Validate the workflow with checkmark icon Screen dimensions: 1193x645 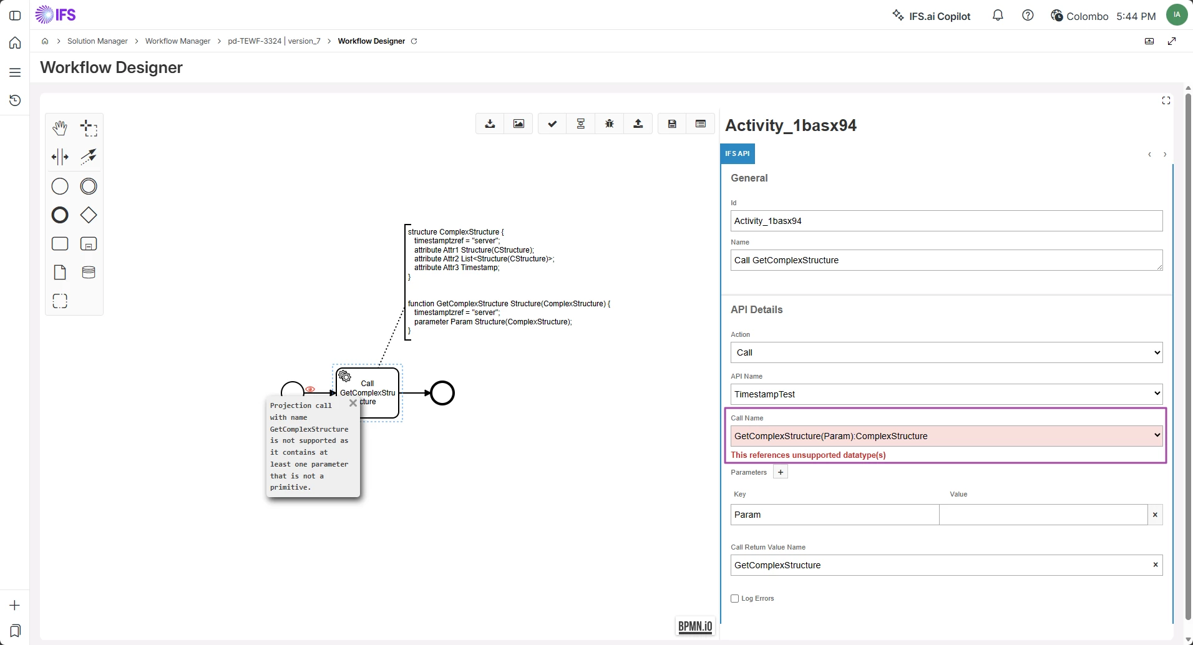pyautogui.click(x=552, y=124)
